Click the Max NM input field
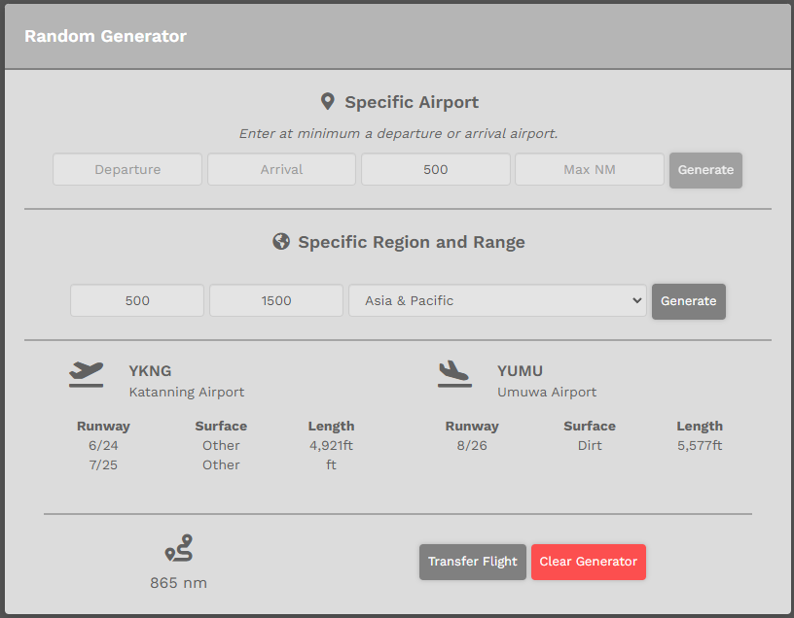The width and height of the screenshot is (794, 618). [590, 169]
